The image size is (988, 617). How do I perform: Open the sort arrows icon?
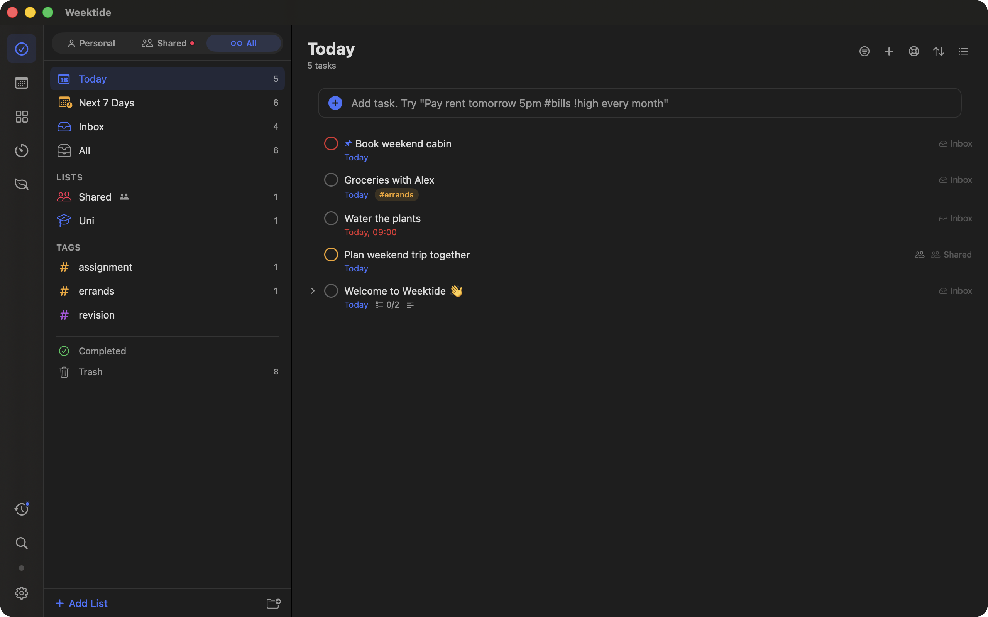(x=939, y=51)
